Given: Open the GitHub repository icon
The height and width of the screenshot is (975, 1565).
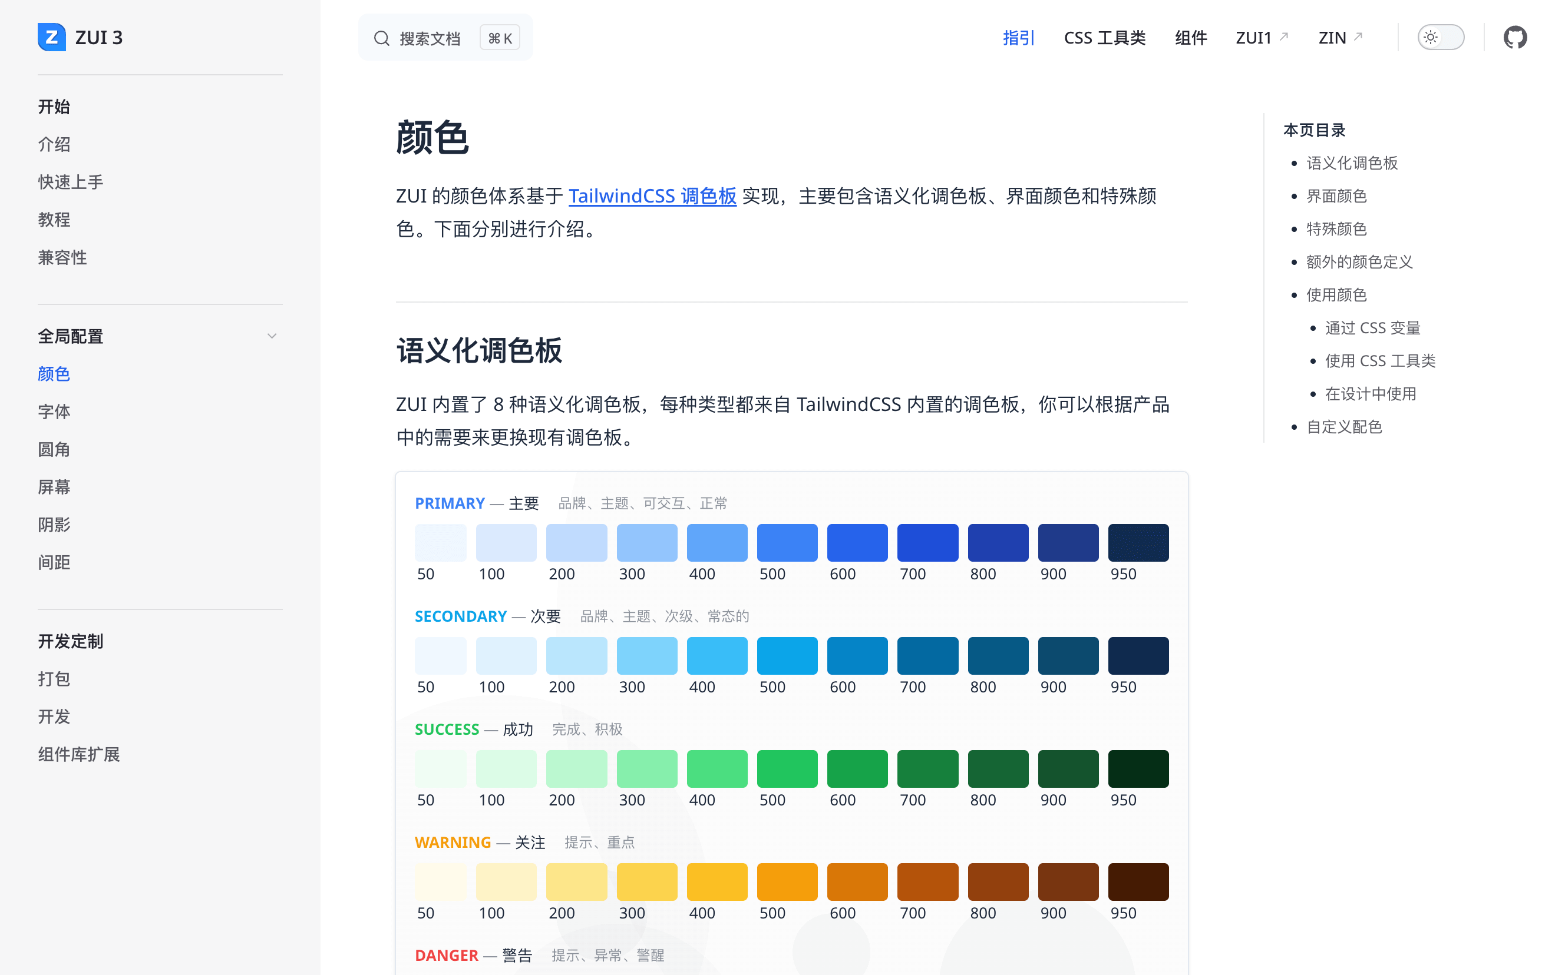Looking at the screenshot, I should [x=1515, y=38].
